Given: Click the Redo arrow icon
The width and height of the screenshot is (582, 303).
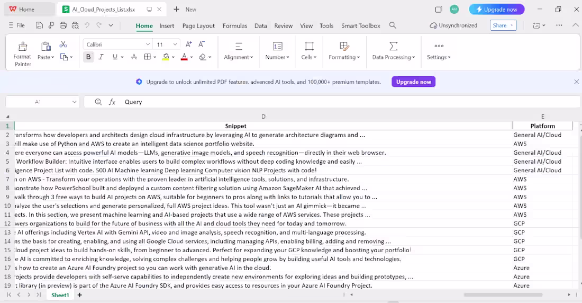Looking at the screenshot, I should (99, 25).
